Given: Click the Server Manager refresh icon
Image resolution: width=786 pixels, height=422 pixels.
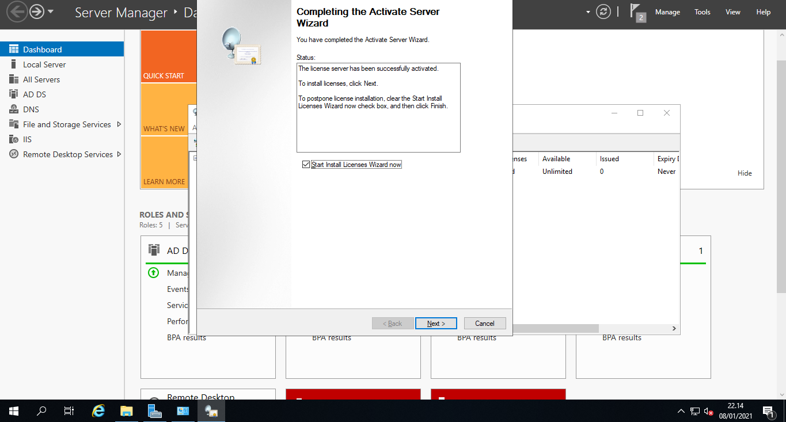Looking at the screenshot, I should click(603, 11).
